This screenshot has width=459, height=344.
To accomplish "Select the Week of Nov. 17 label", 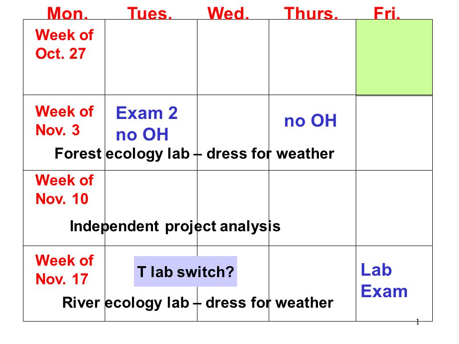I will (x=64, y=269).
